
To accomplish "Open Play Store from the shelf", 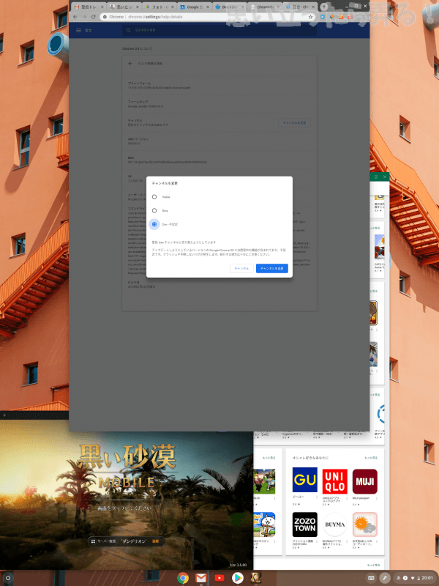I will pyautogui.click(x=237, y=578).
